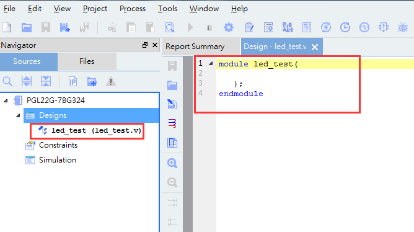
Task: Click editor sidebar column-list icon
Action: [172, 143]
